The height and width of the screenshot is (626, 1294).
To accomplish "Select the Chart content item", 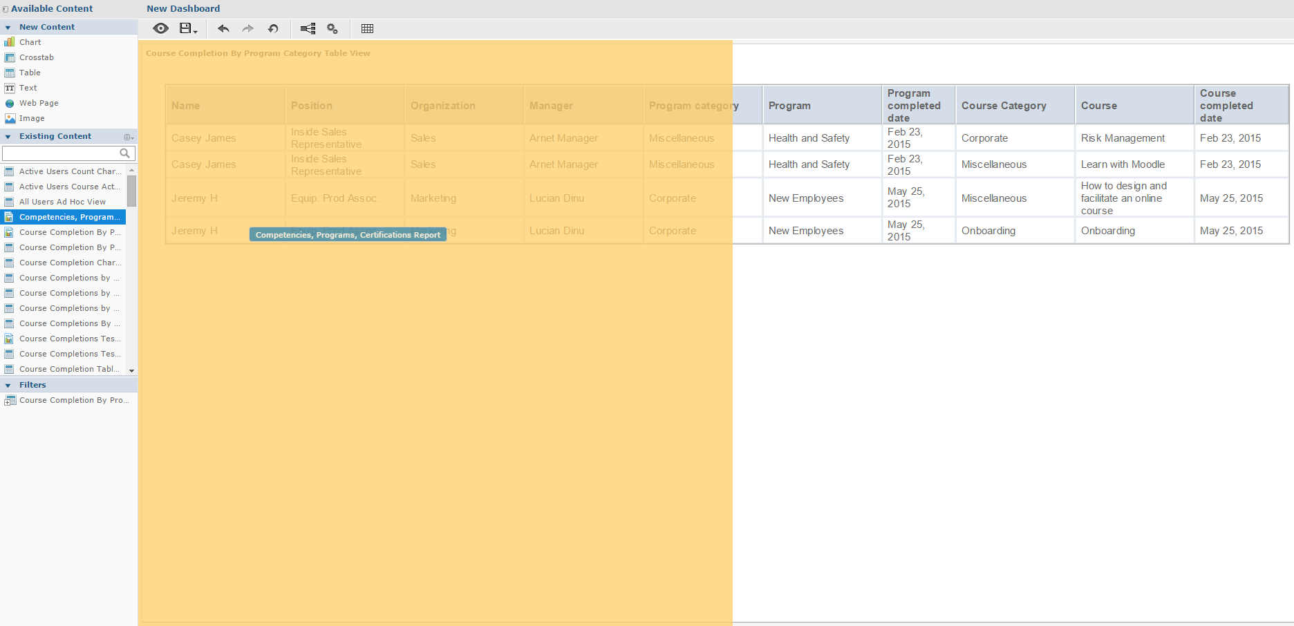I will (30, 42).
